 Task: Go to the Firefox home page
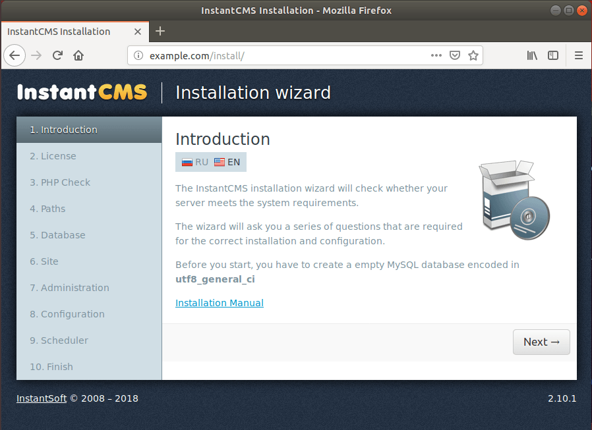point(78,56)
